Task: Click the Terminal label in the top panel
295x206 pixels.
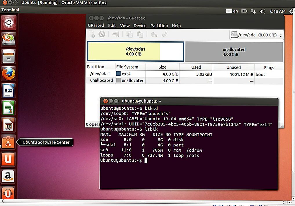Action: 10,10
